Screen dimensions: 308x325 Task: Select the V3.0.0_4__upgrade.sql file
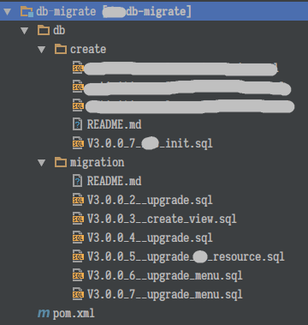(x=150, y=238)
